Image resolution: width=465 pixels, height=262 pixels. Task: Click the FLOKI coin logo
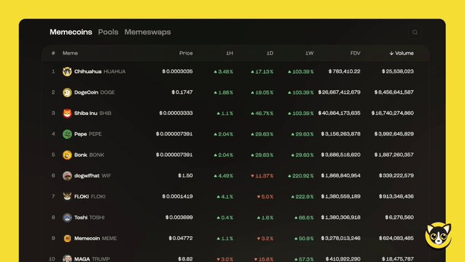[67, 196]
